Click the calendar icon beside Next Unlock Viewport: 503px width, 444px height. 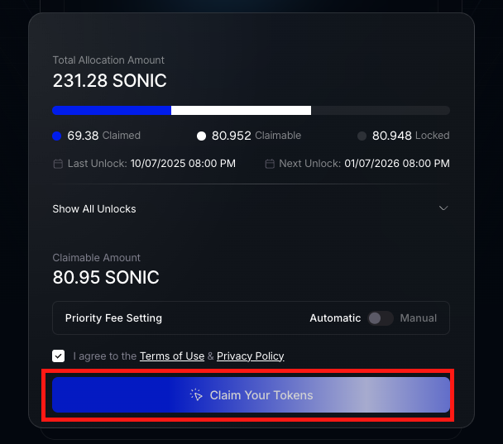pos(270,164)
